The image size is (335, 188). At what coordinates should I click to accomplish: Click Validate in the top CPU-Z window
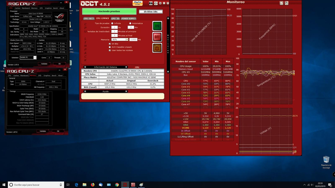[44, 64]
